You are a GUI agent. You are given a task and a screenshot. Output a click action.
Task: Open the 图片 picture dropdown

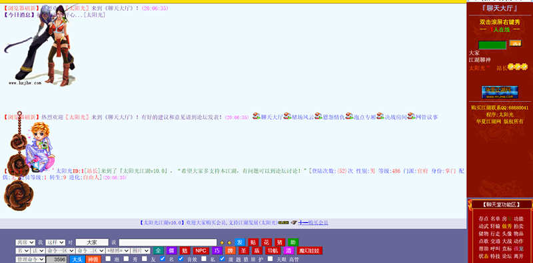[141, 251]
